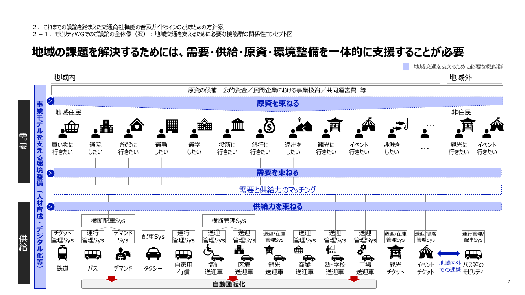The width and height of the screenshot is (525, 295).
Task: Click the shopping basket person icon
Action: click(70, 127)
